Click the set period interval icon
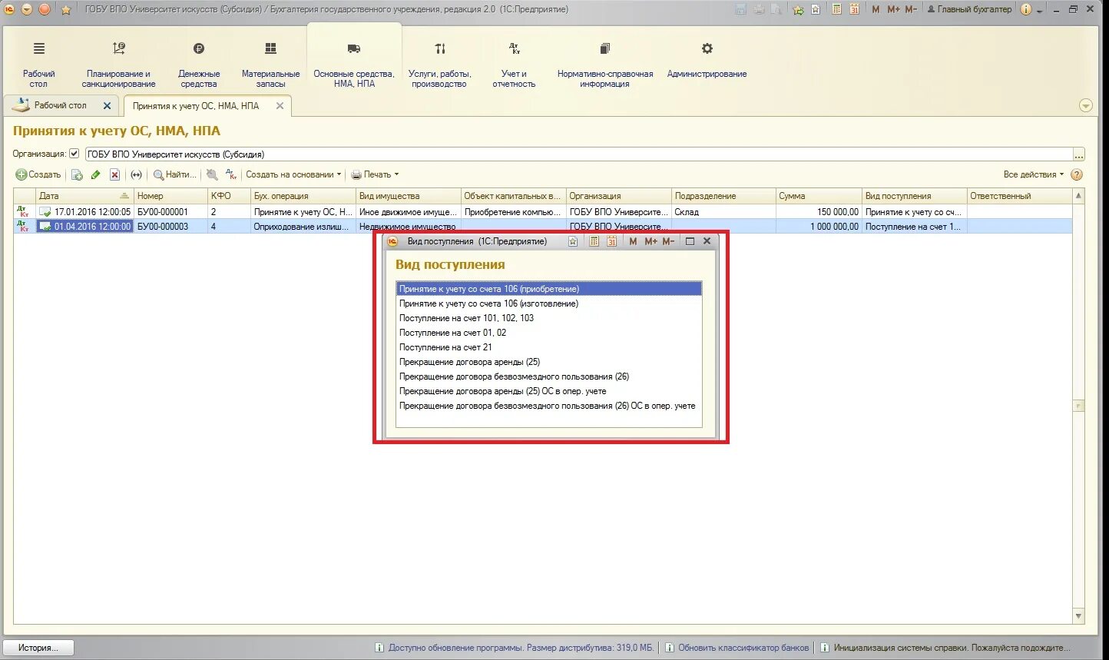 pyautogui.click(x=136, y=175)
